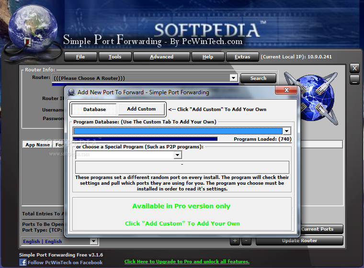Minimize the main Simple Port Forwarding window
The image size is (364, 268).
354,80
